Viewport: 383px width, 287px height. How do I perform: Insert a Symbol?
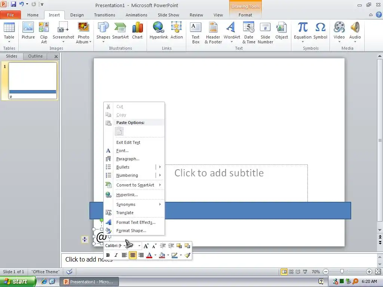point(320,31)
